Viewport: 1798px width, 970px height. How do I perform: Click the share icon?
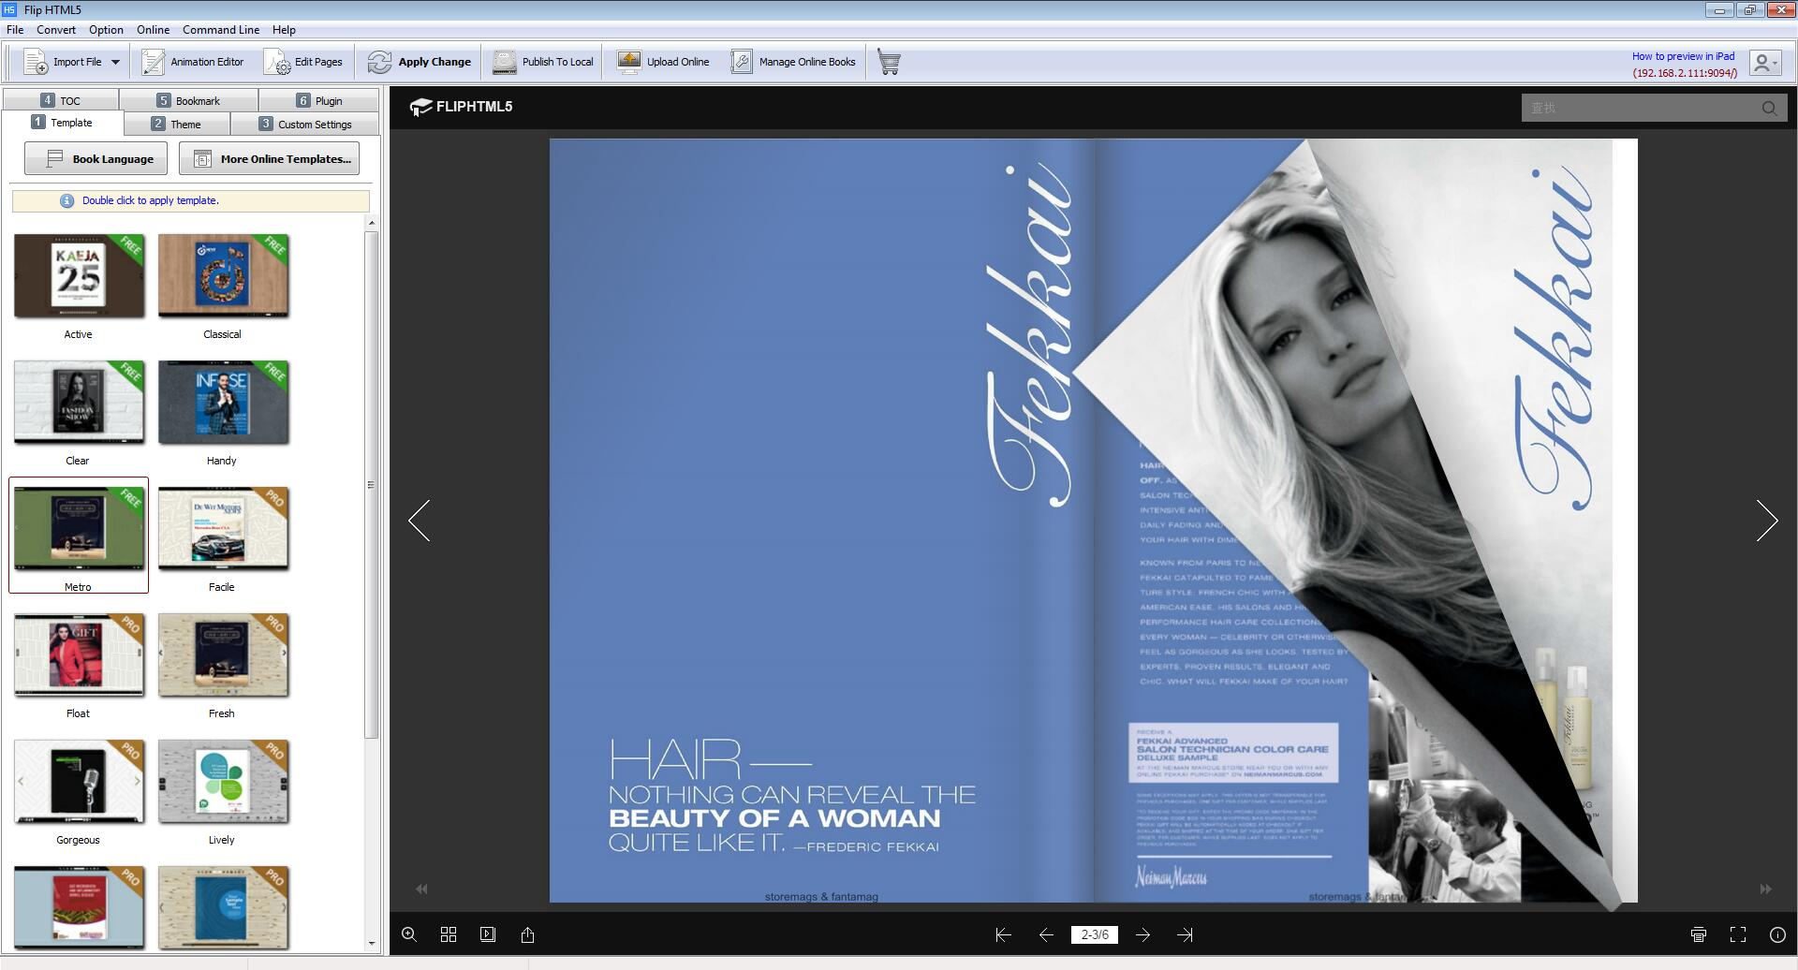tap(527, 934)
